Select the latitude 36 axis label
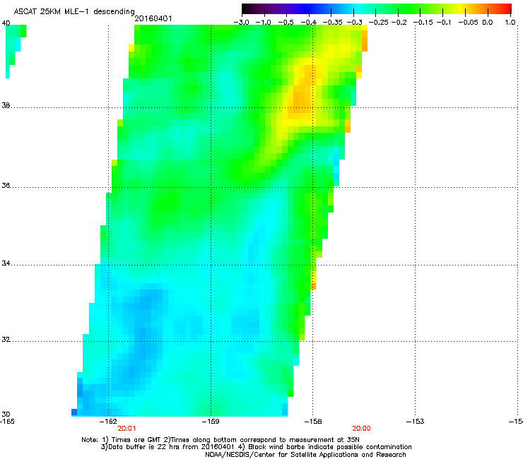This screenshot has height=459, width=523. click(6, 185)
